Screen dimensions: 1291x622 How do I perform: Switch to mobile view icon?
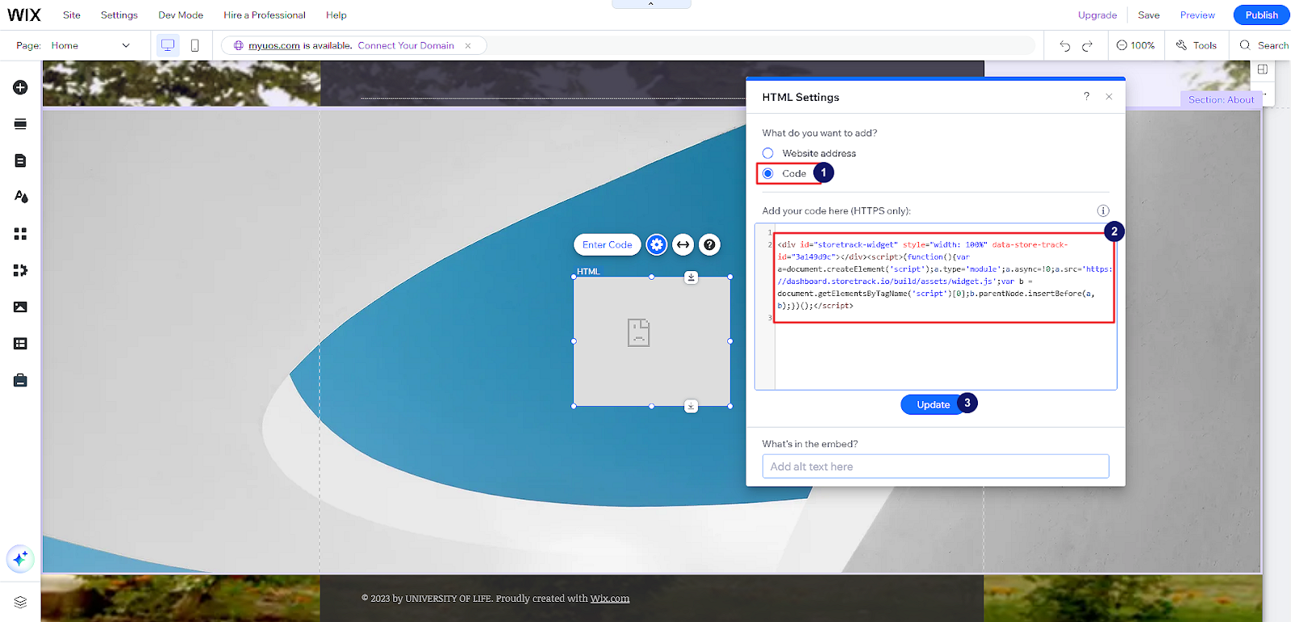coord(194,45)
